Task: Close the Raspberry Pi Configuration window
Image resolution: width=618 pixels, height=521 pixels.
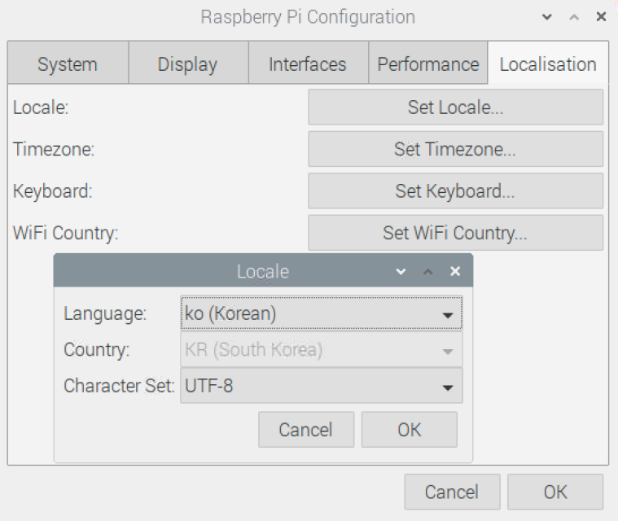Action: point(601,16)
